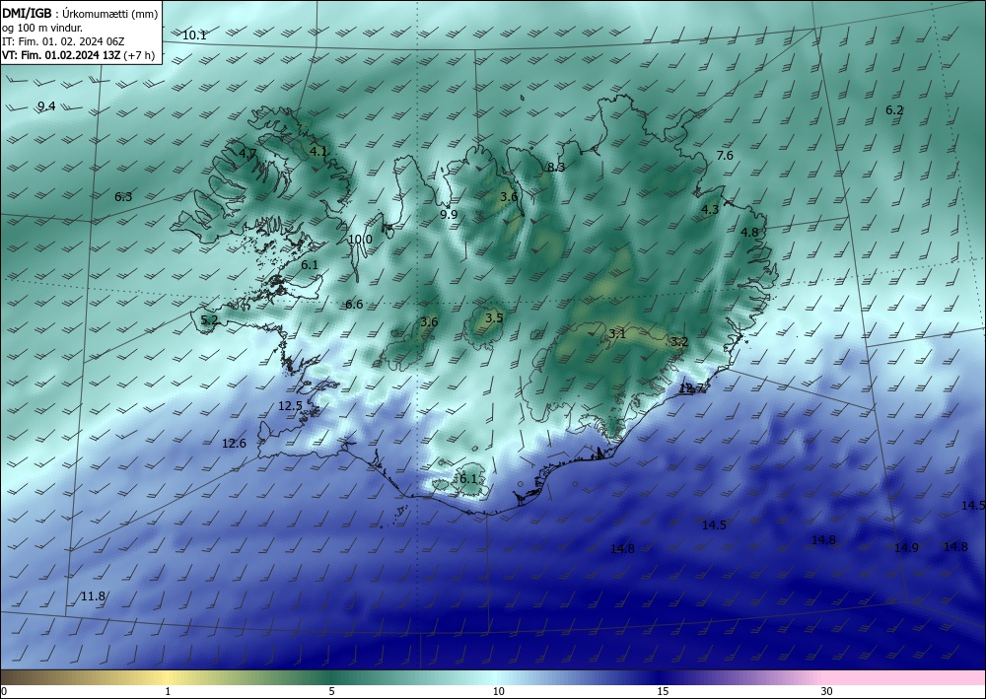Select the '15' tick on the color scale
The image size is (986, 699).
pyautogui.click(x=663, y=691)
